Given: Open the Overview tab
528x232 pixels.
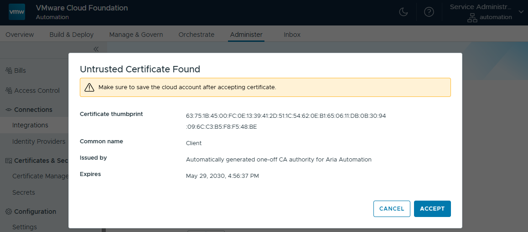Looking at the screenshot, I should tap(20, 35).
